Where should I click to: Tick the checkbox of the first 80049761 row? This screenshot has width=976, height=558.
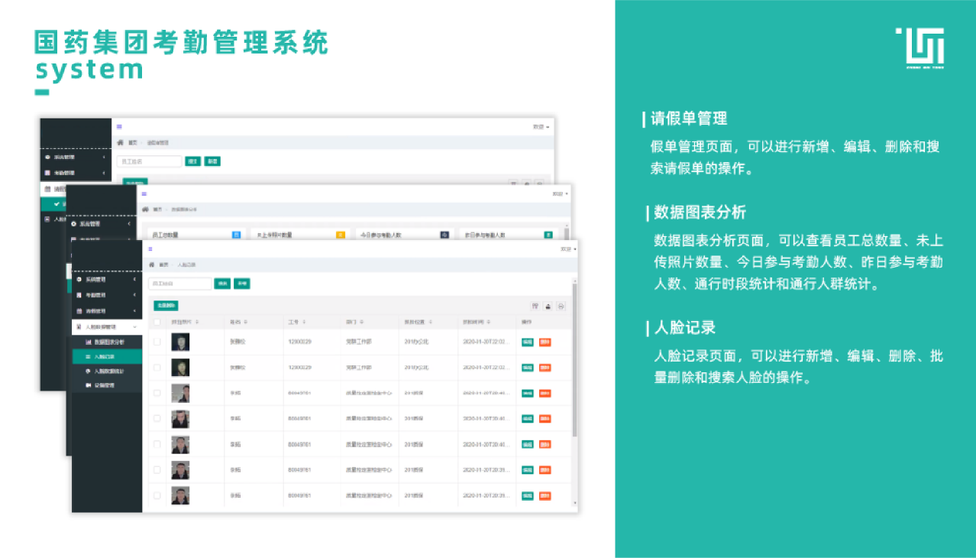(157, 393)
